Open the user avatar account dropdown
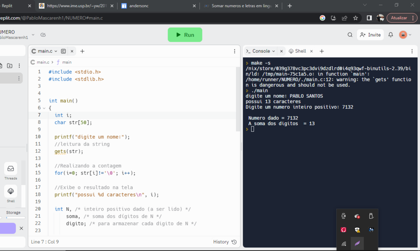Viewport: 420px width, 251px height. [405, 35]
